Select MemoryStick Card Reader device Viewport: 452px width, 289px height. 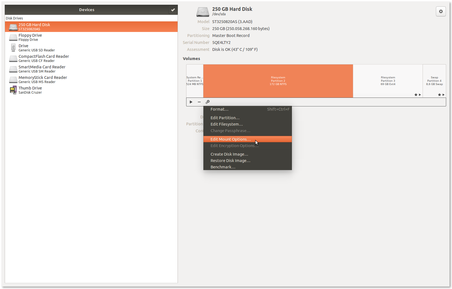click(91, 79)
